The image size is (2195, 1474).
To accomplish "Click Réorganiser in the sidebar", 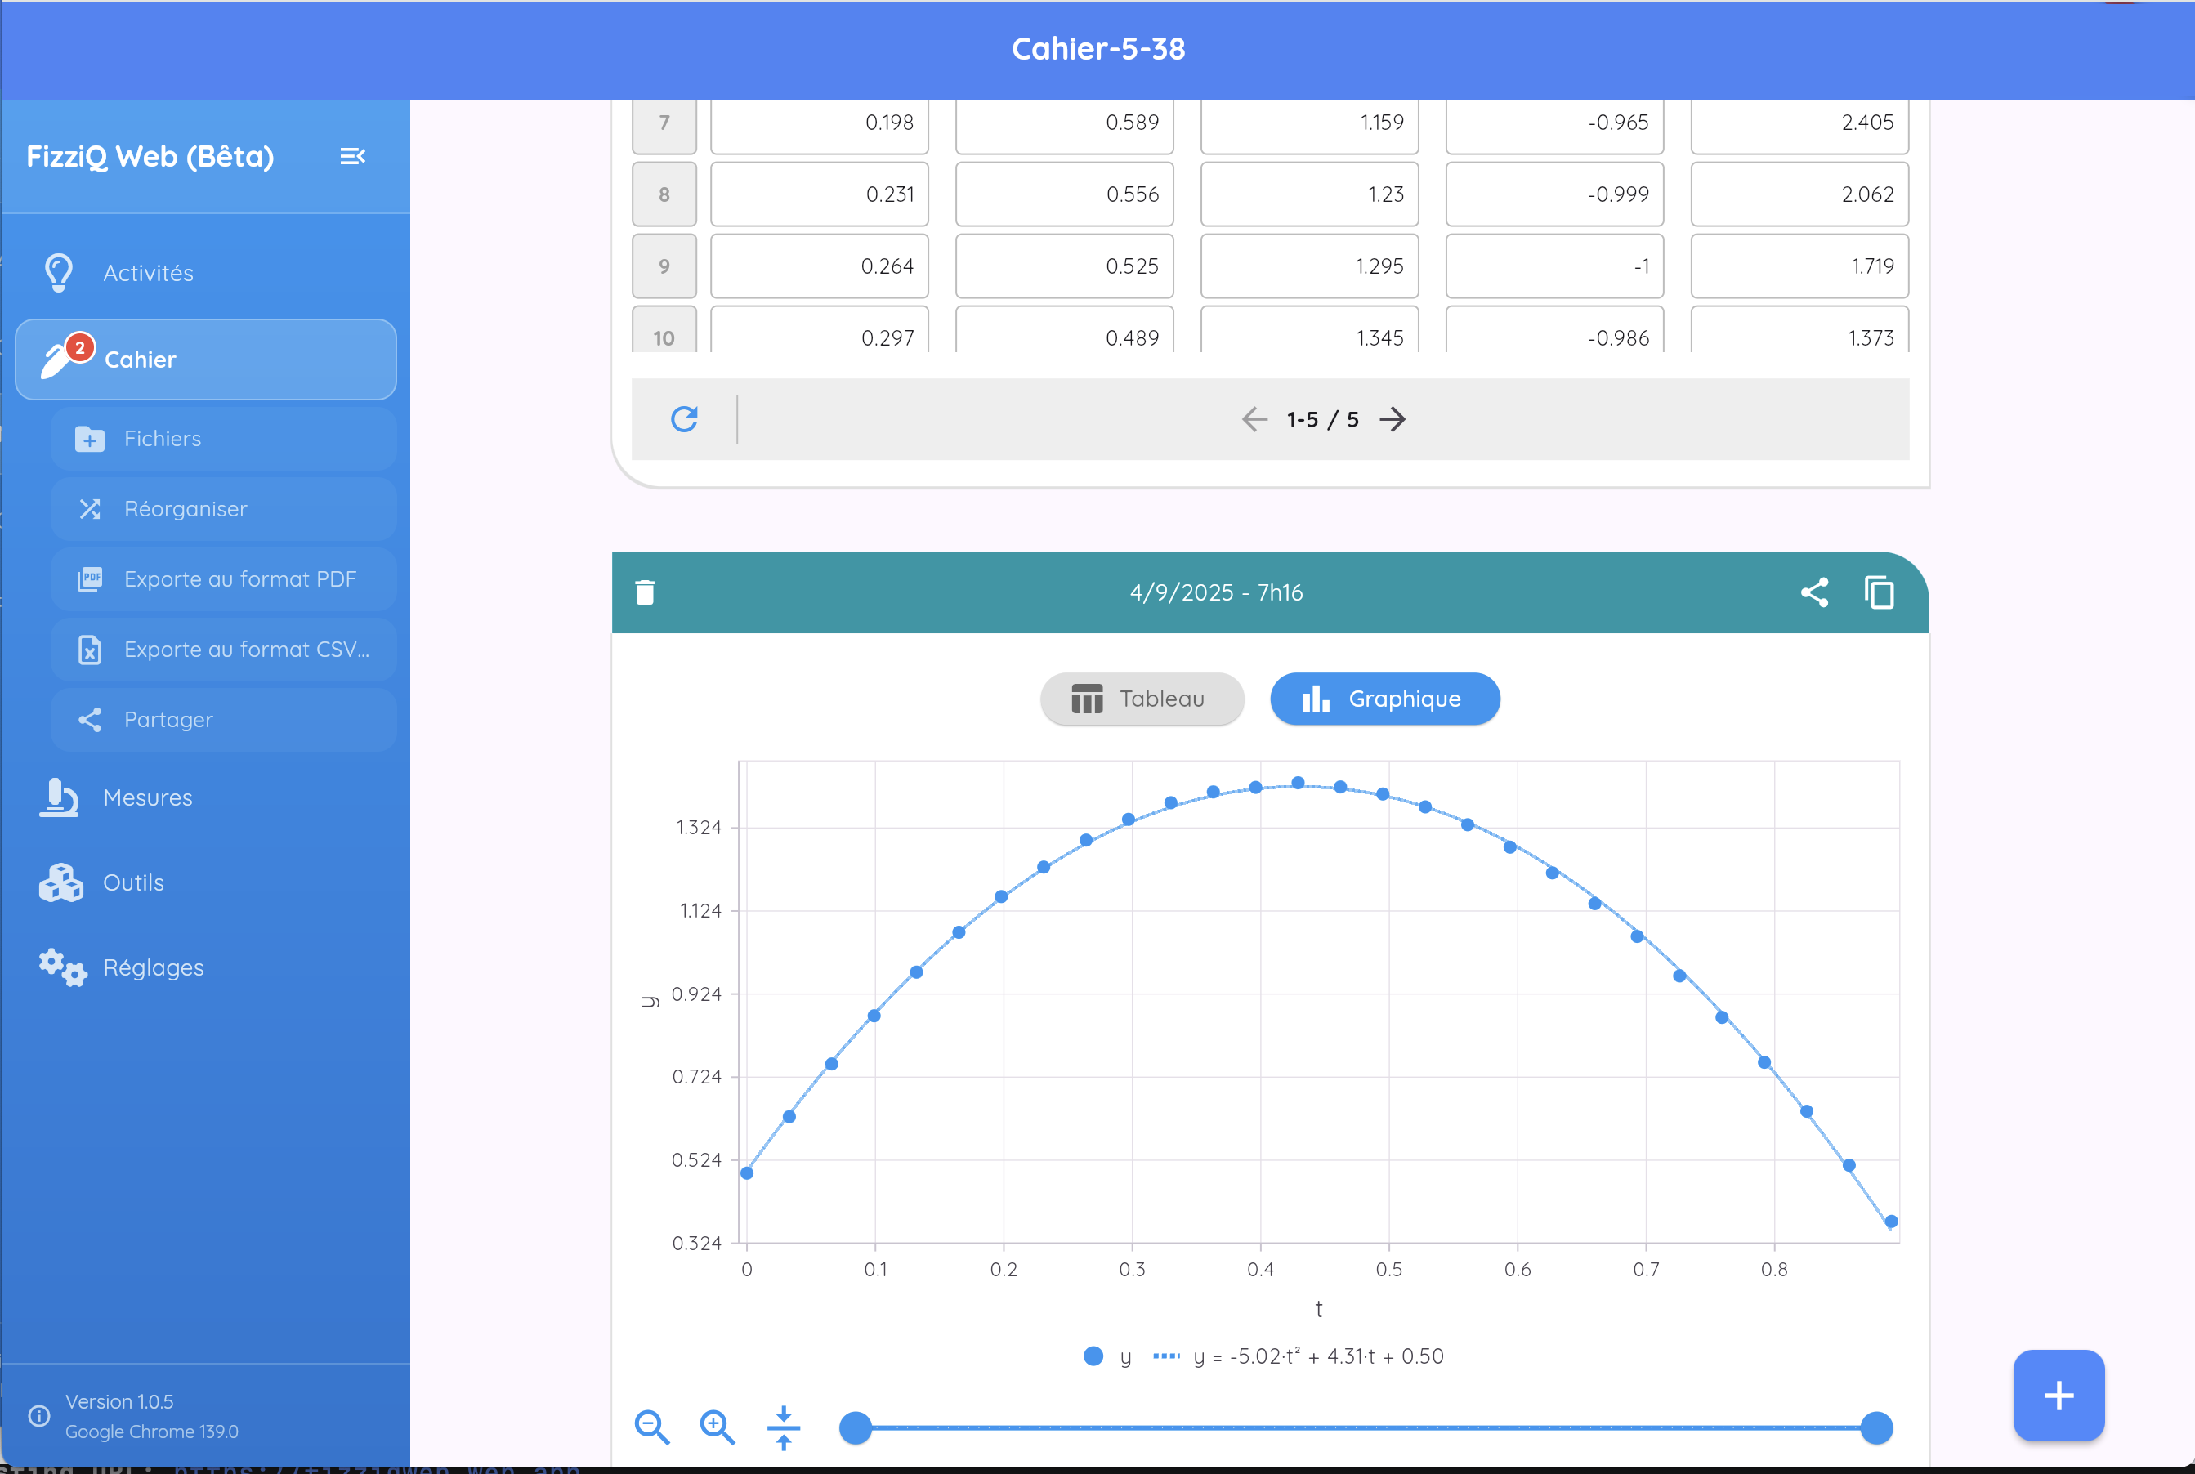I will (224, 508).
